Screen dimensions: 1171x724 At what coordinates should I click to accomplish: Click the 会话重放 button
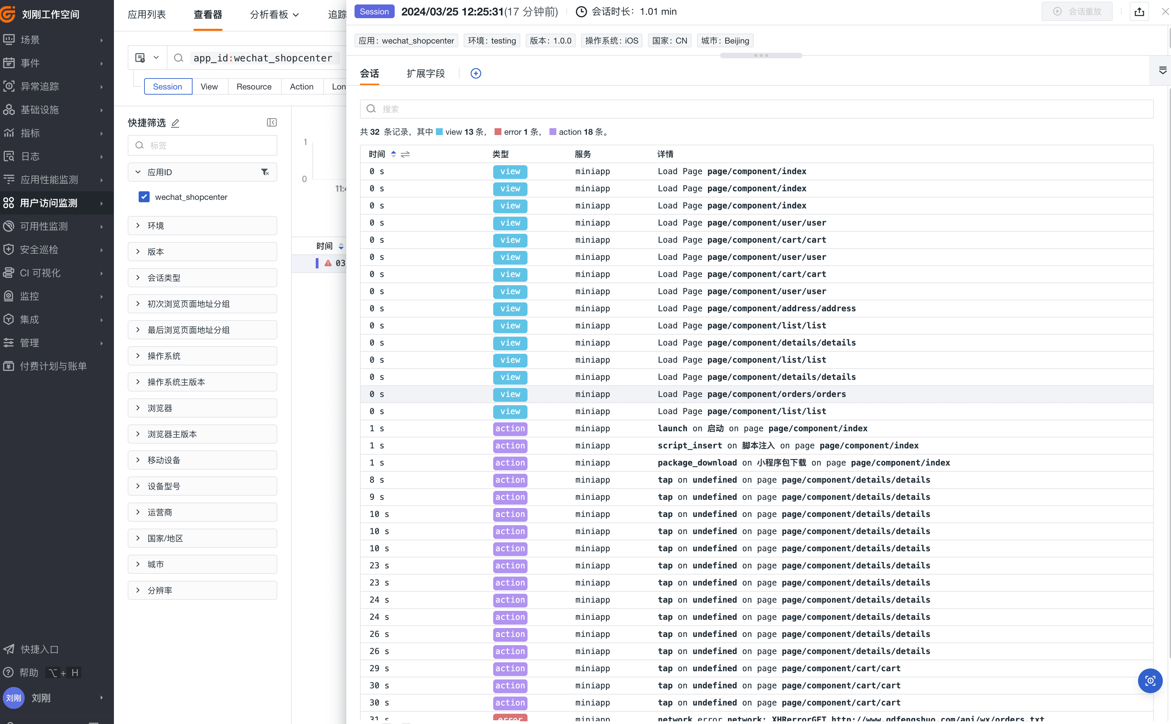pyautogui.click(x=1077, y=12)
